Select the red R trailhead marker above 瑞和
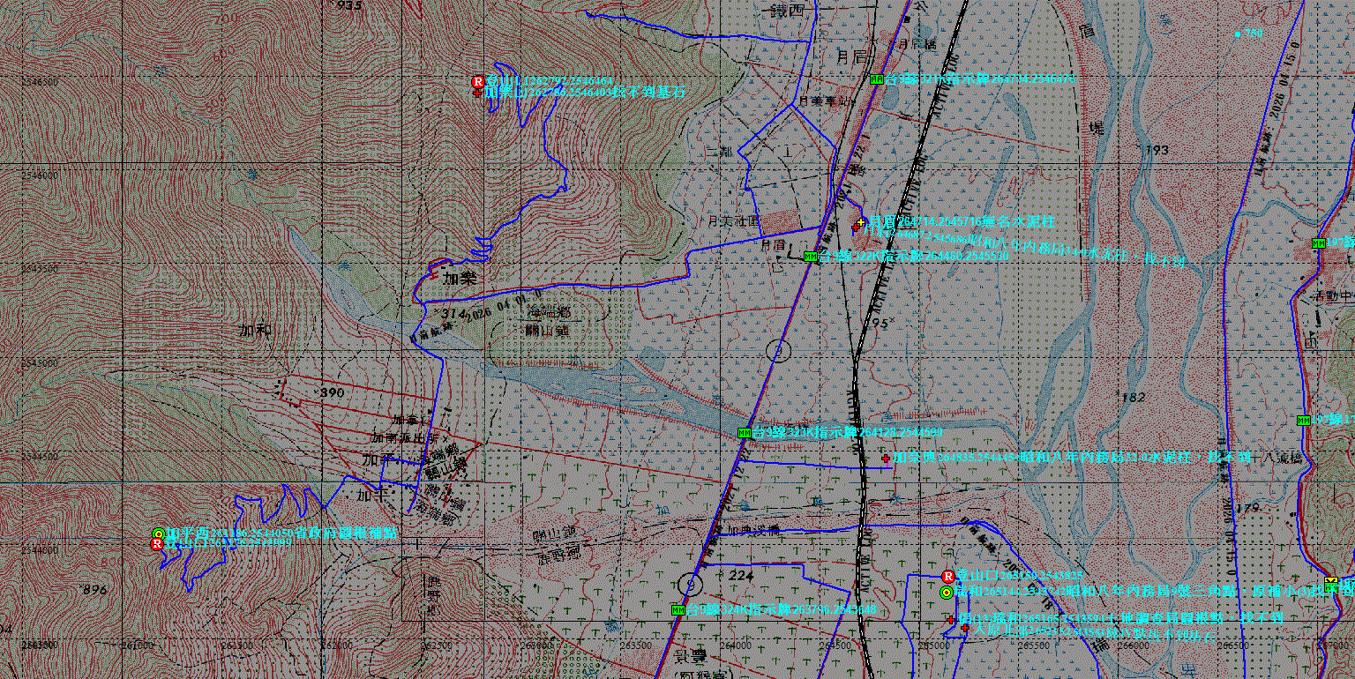Screen dimensions: 1355x679 (948, 576)
